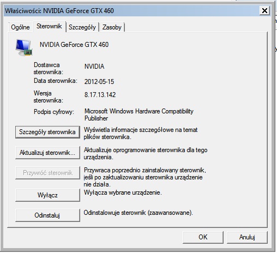Click device name heading beside icon
This screenshot has height=253, width=277.
tap(74, 45)
